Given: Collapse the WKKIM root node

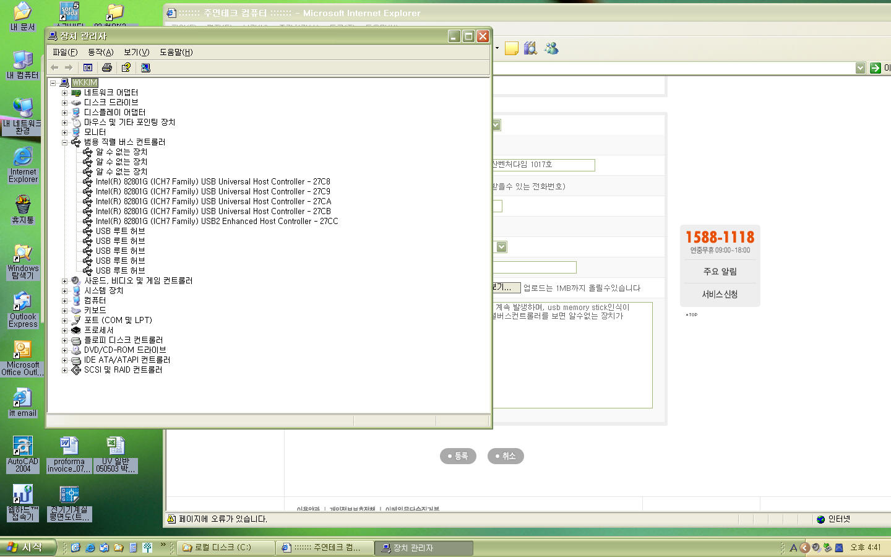Looking at the screenshot, I should tap(53, 82).
